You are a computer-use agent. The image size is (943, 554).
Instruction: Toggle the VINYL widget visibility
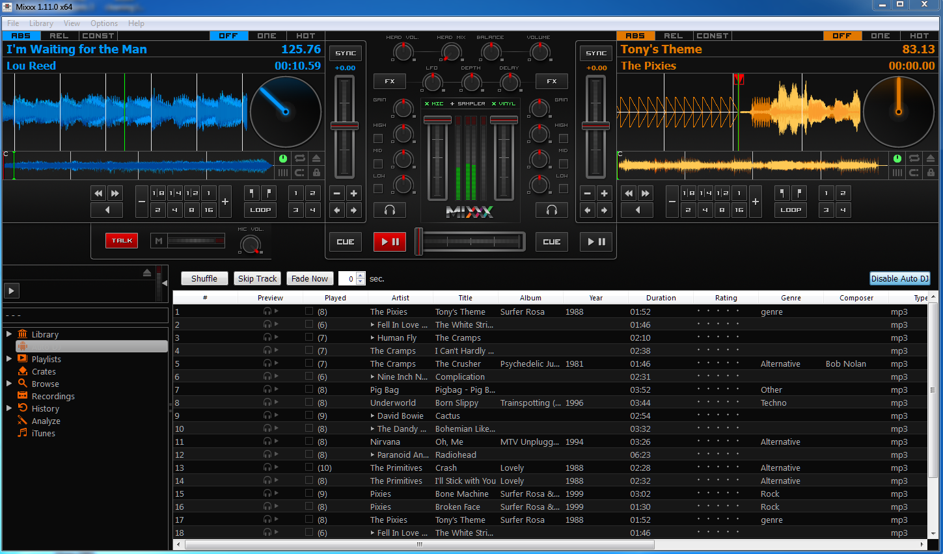click(x=504, y=103)
